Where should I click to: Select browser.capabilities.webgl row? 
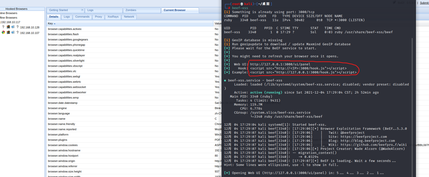(x=134, y=76)
